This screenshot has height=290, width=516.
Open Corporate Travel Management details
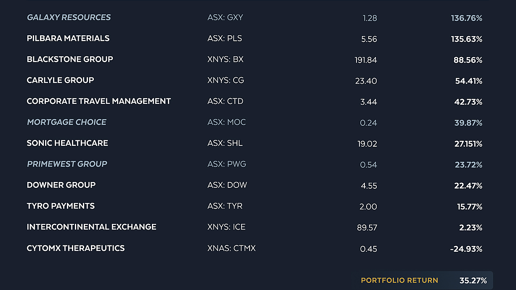(99, 101)
